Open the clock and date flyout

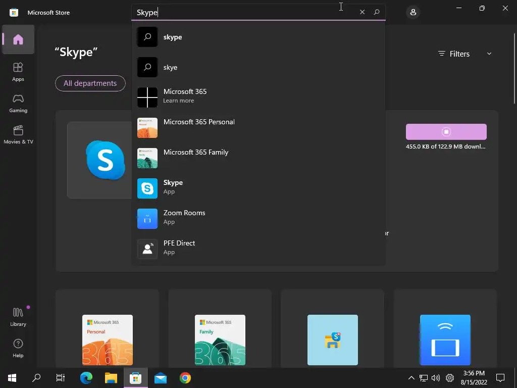click(x=474, y=378)
